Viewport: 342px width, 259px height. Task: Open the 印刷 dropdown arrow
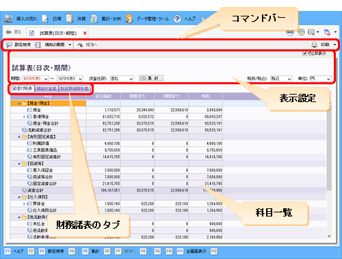[334, 45]
